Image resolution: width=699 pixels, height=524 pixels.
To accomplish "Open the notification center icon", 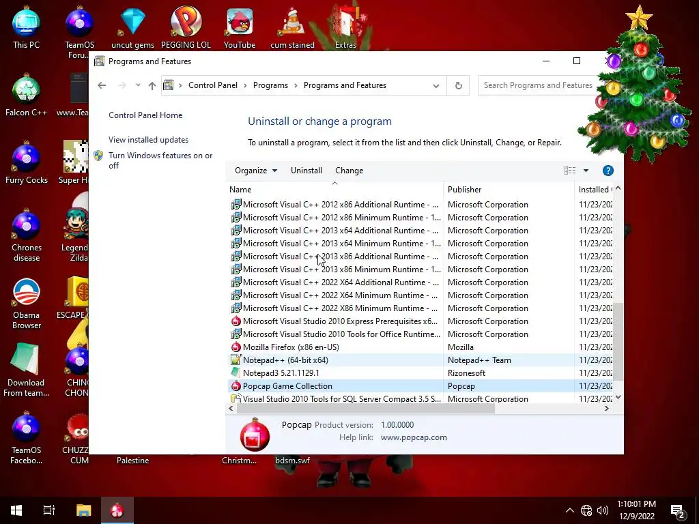I will point(678,511).
